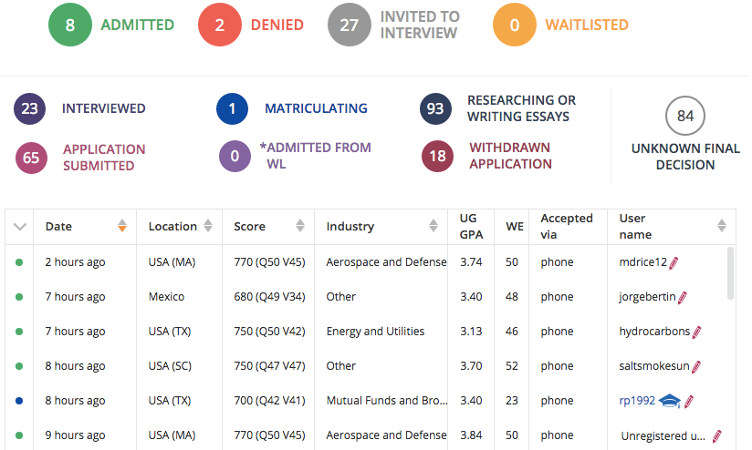Image resolution: width=752 pixels, height=450 pixels.
Task: Click the pencil icon next to hydrocarbons
Action: pos(697,332)
